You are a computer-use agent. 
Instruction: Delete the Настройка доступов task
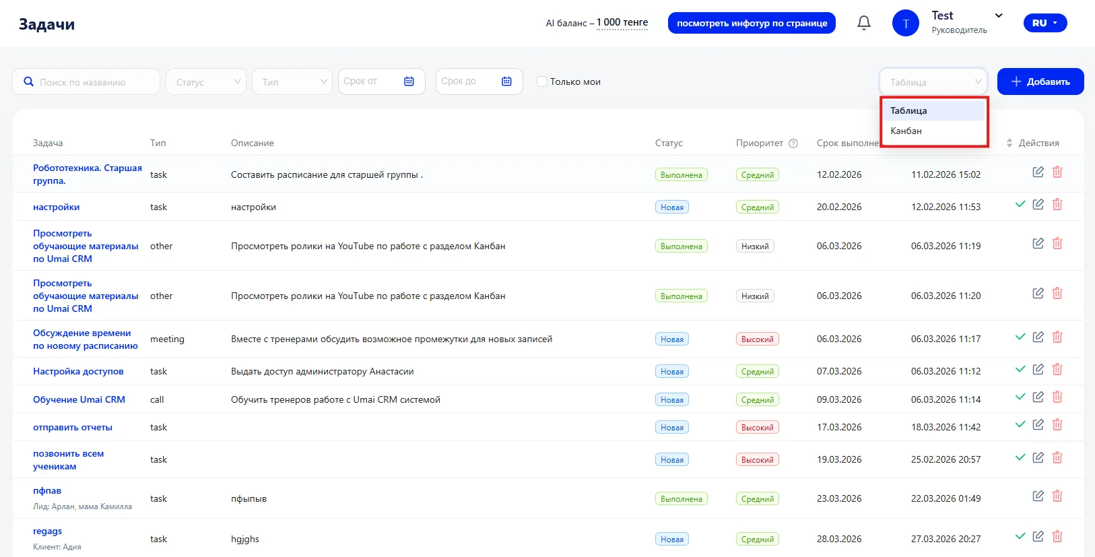click(x=1057, y=369)
